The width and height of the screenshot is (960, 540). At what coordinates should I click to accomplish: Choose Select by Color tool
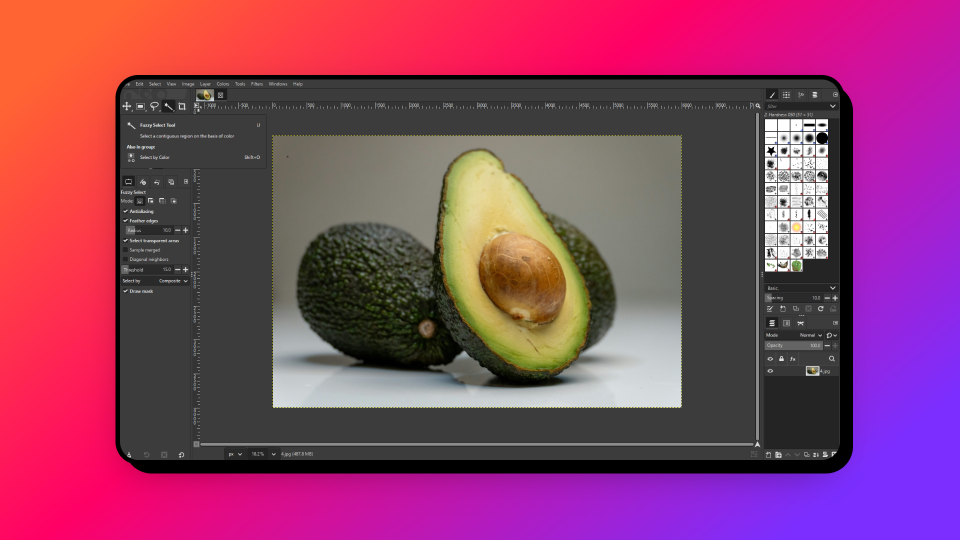click(154, 157)
